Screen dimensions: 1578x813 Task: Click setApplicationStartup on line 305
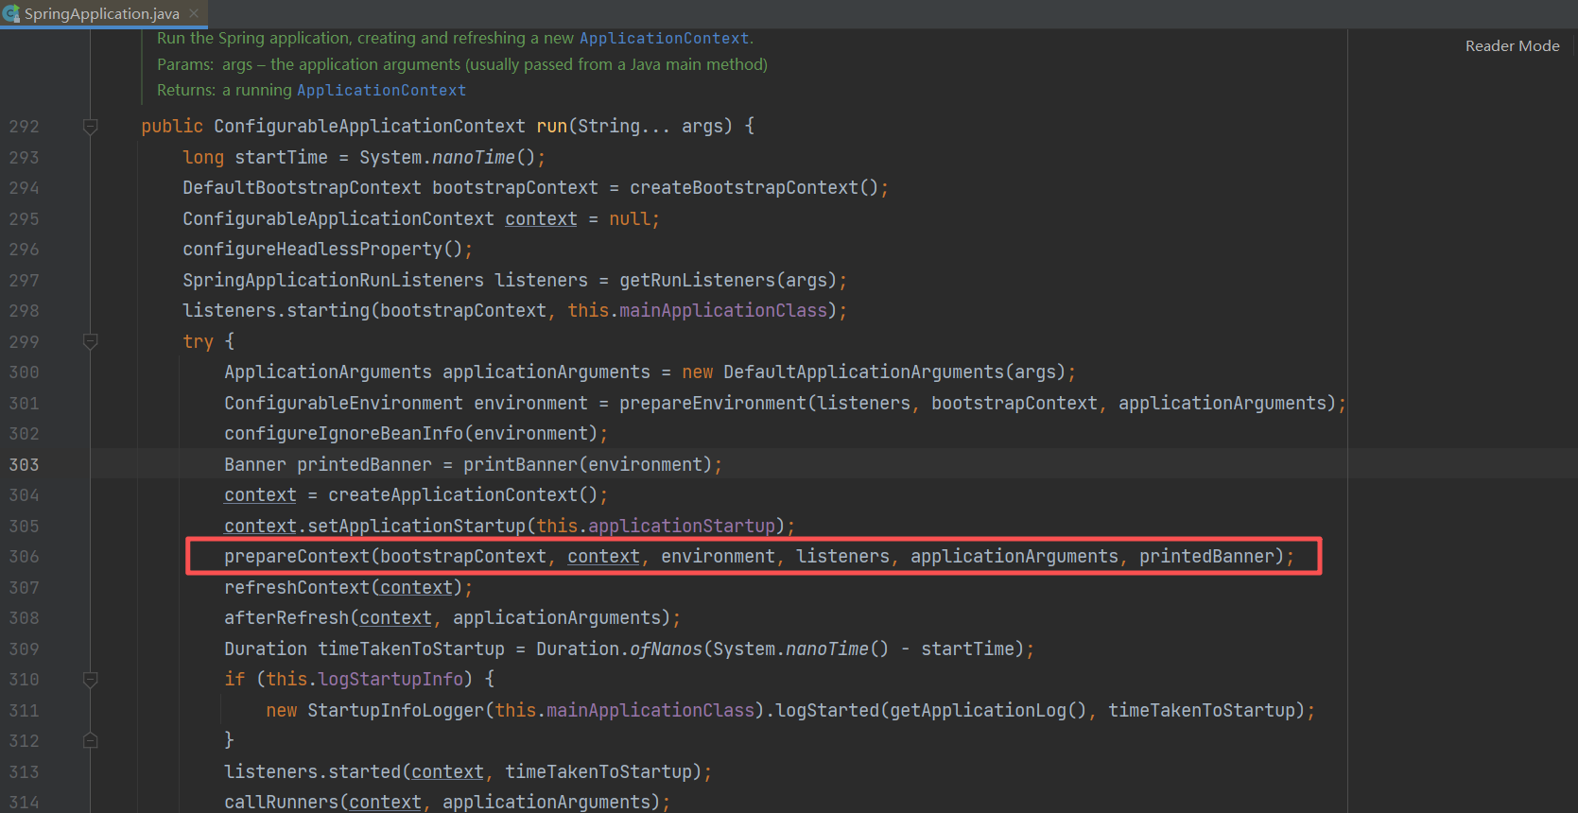click(x=416, y=526)
